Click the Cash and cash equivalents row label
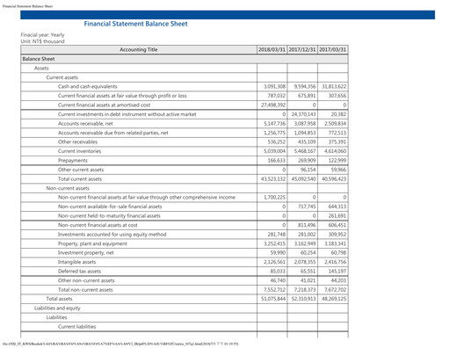 (x=87, y=86)
